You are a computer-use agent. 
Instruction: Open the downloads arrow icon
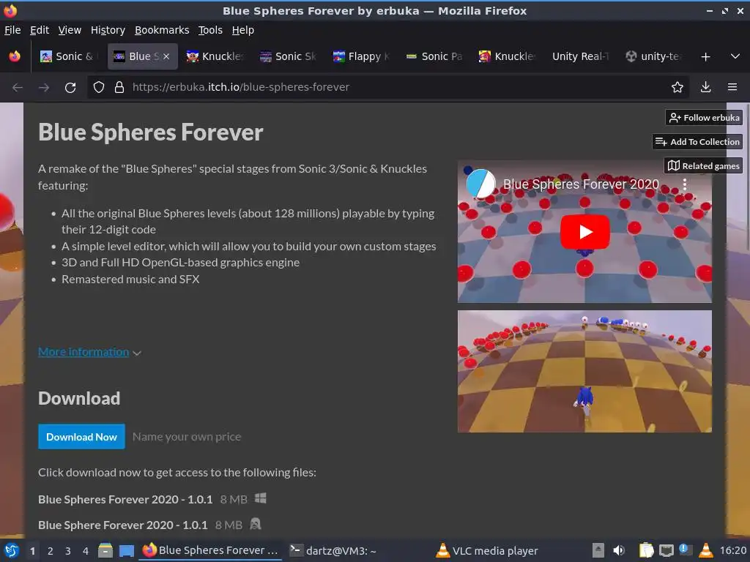(705, 87)
